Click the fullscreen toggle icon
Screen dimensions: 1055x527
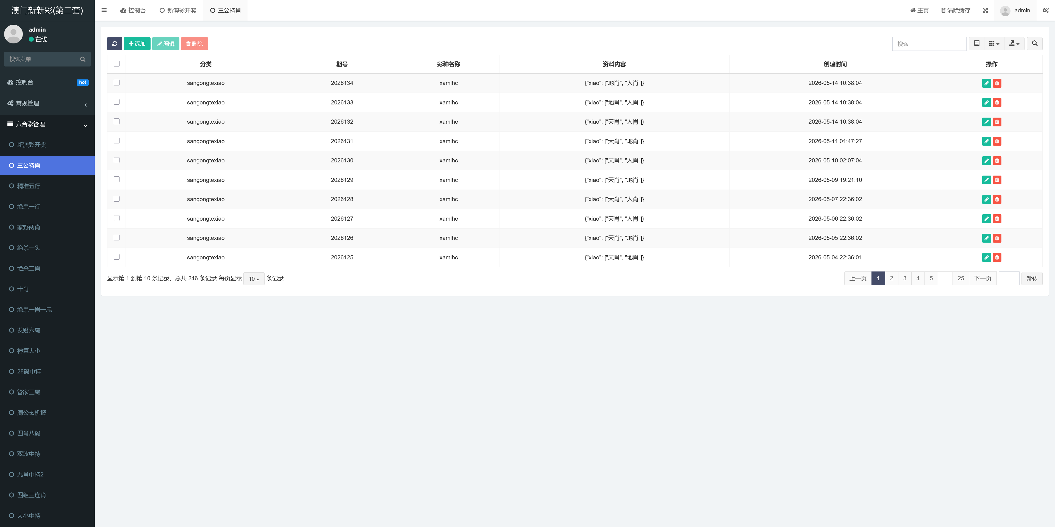coord(985,10)
